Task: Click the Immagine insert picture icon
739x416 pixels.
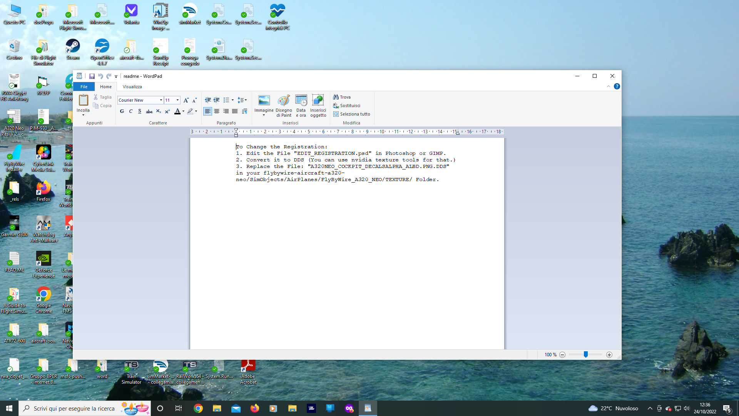Action: pyautogui.click(x=264, y=101)
